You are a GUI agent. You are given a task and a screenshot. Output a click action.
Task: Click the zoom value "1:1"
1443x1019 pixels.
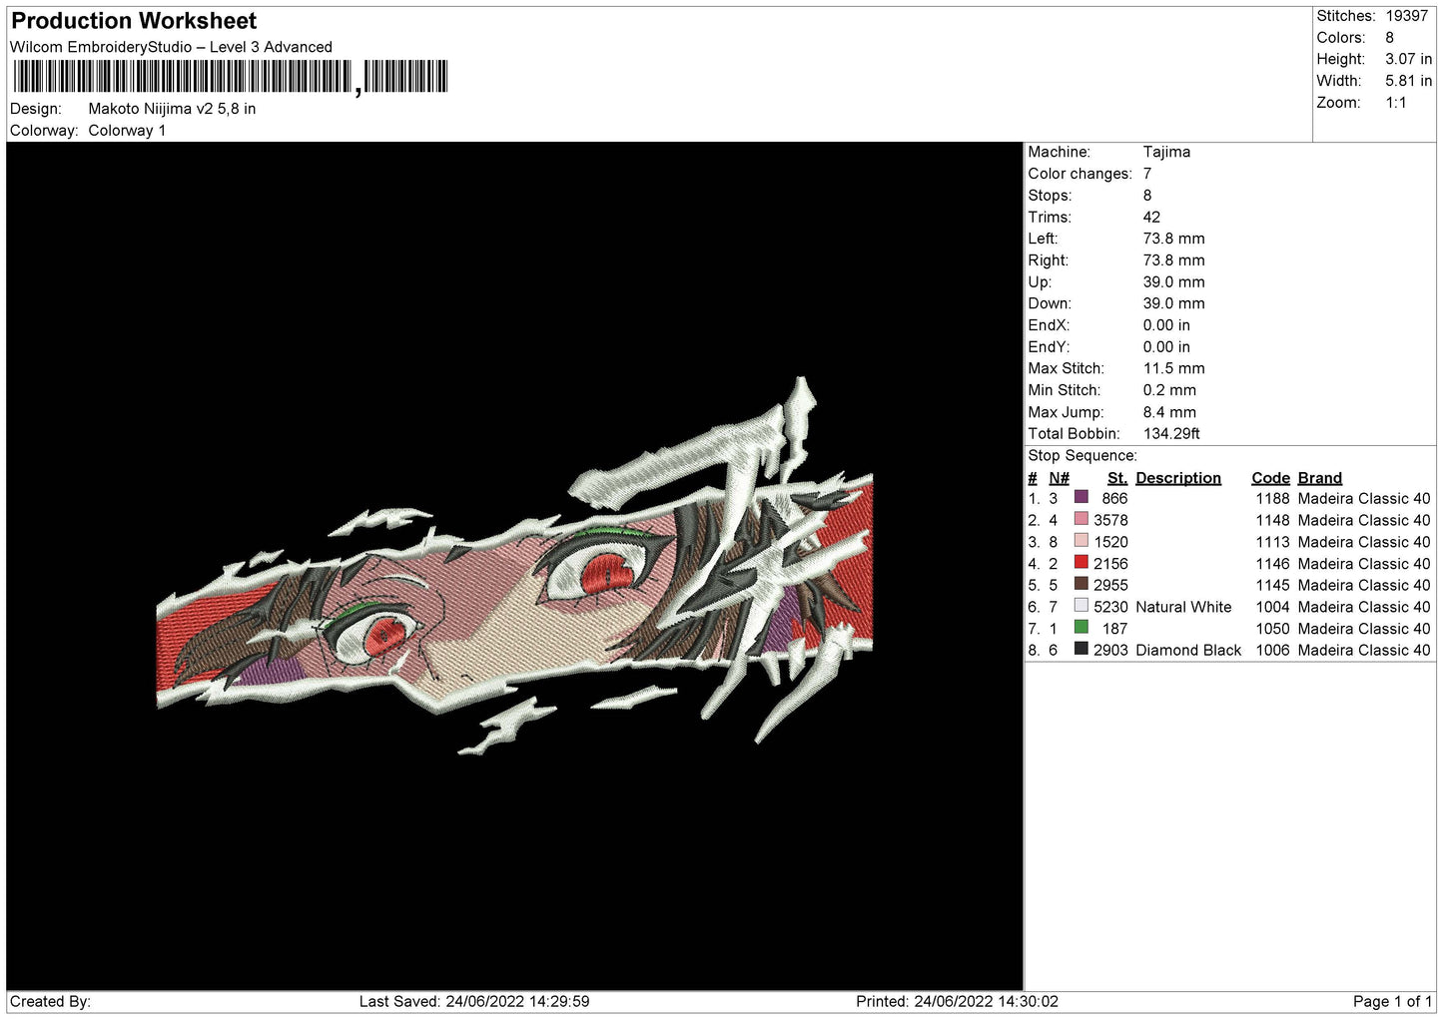tap(1395, 103)
